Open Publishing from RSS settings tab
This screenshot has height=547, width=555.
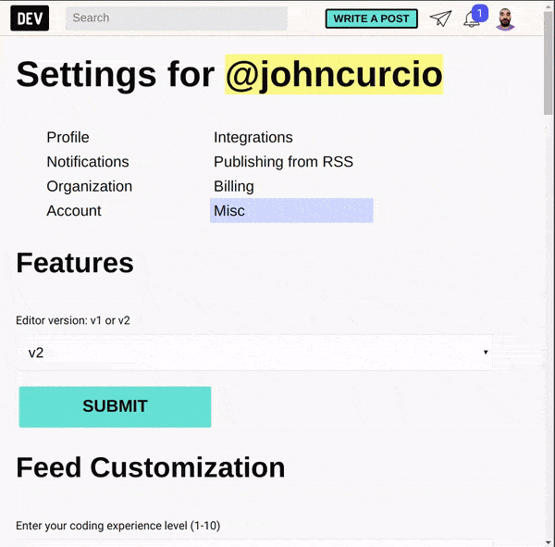coord(283,162)
